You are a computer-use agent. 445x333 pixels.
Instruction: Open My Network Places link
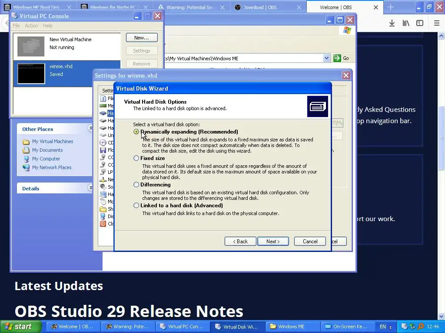click(x=52, y=167)
